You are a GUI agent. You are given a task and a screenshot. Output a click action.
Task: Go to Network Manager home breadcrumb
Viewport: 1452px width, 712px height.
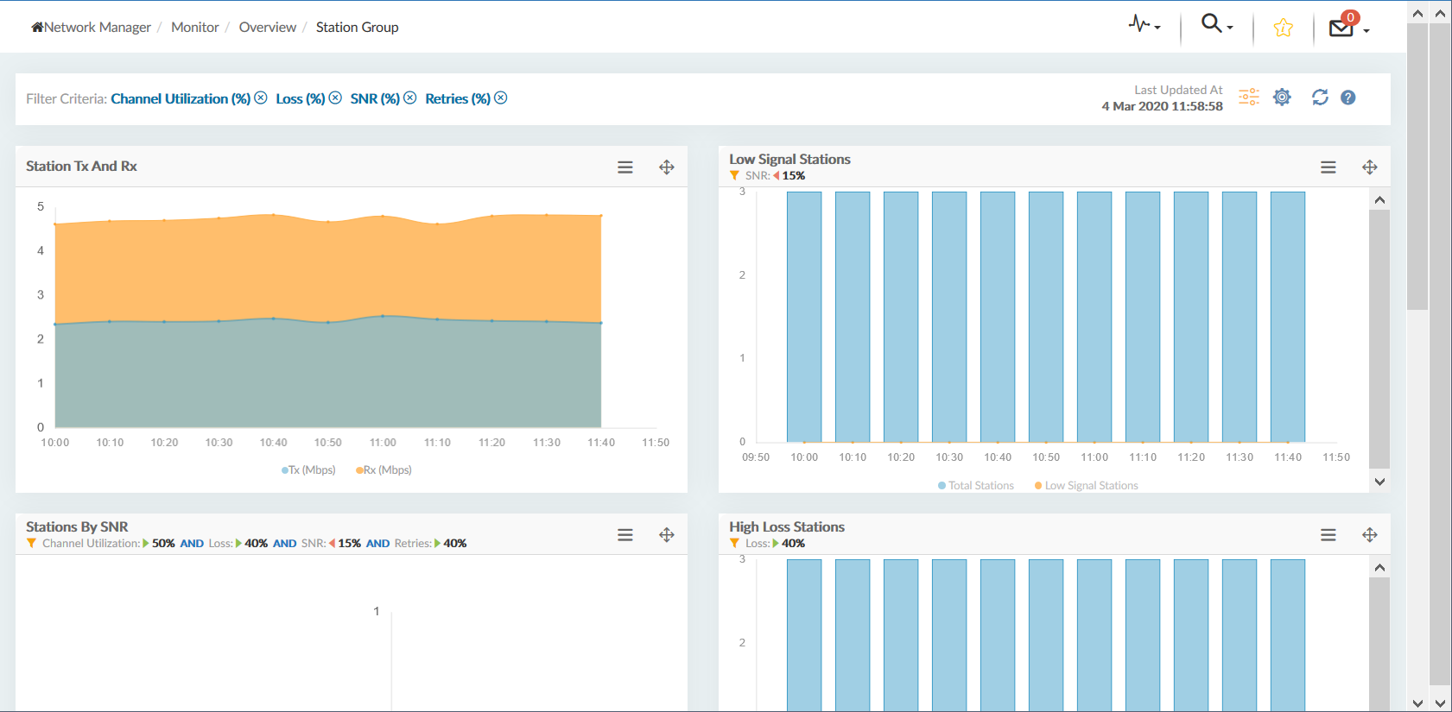[x=92, y=28]
